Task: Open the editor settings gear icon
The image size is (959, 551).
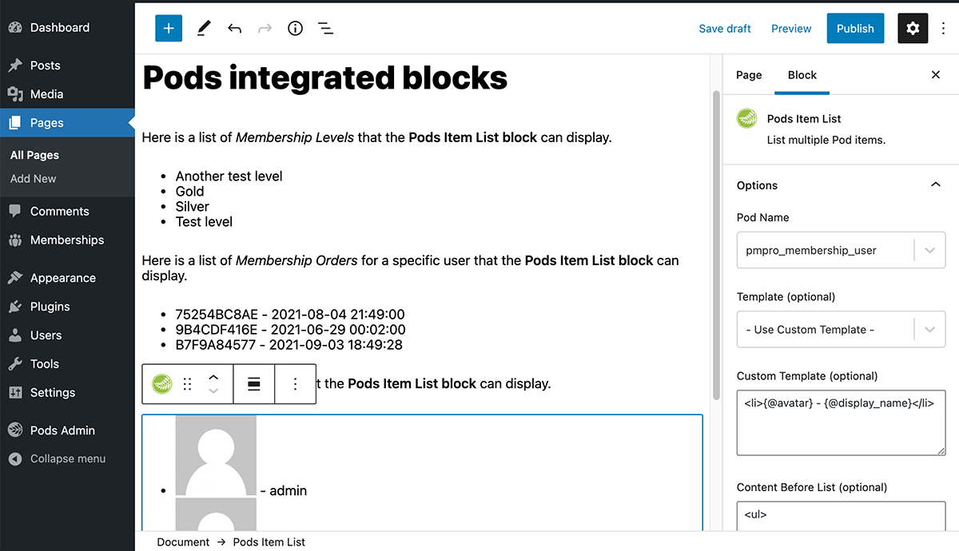Action: pos(913,28)
